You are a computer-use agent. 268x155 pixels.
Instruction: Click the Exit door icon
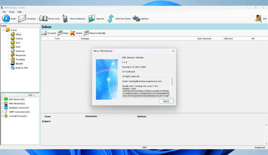coord(258,19)
